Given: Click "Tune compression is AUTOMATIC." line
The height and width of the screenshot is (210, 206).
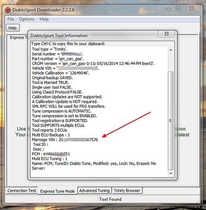Looking at the screenshot, I should (x=61, y=111).
